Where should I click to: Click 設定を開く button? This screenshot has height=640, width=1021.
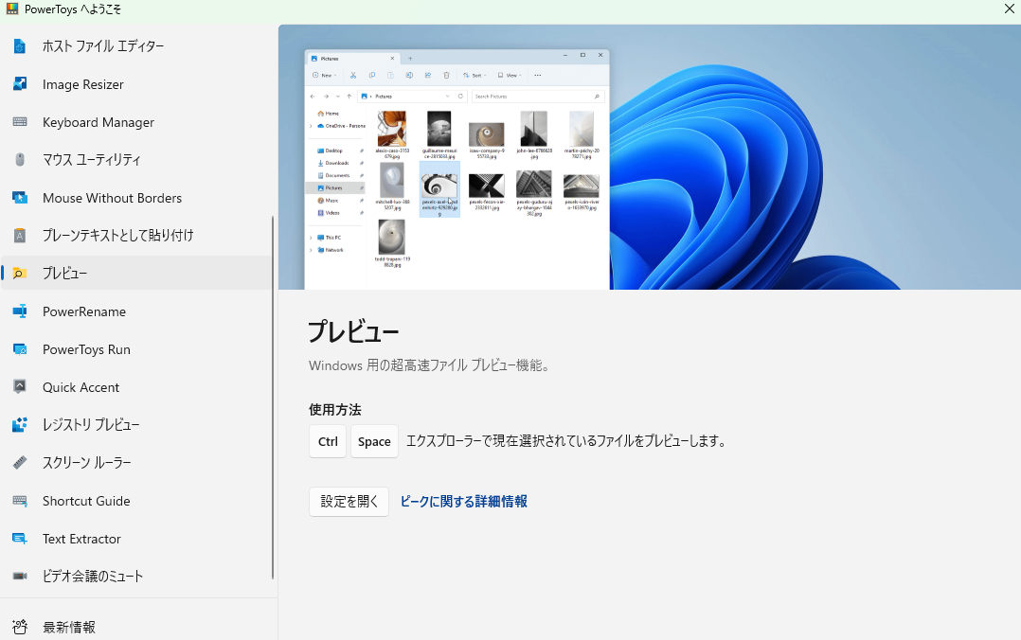[x=349, y=502]
